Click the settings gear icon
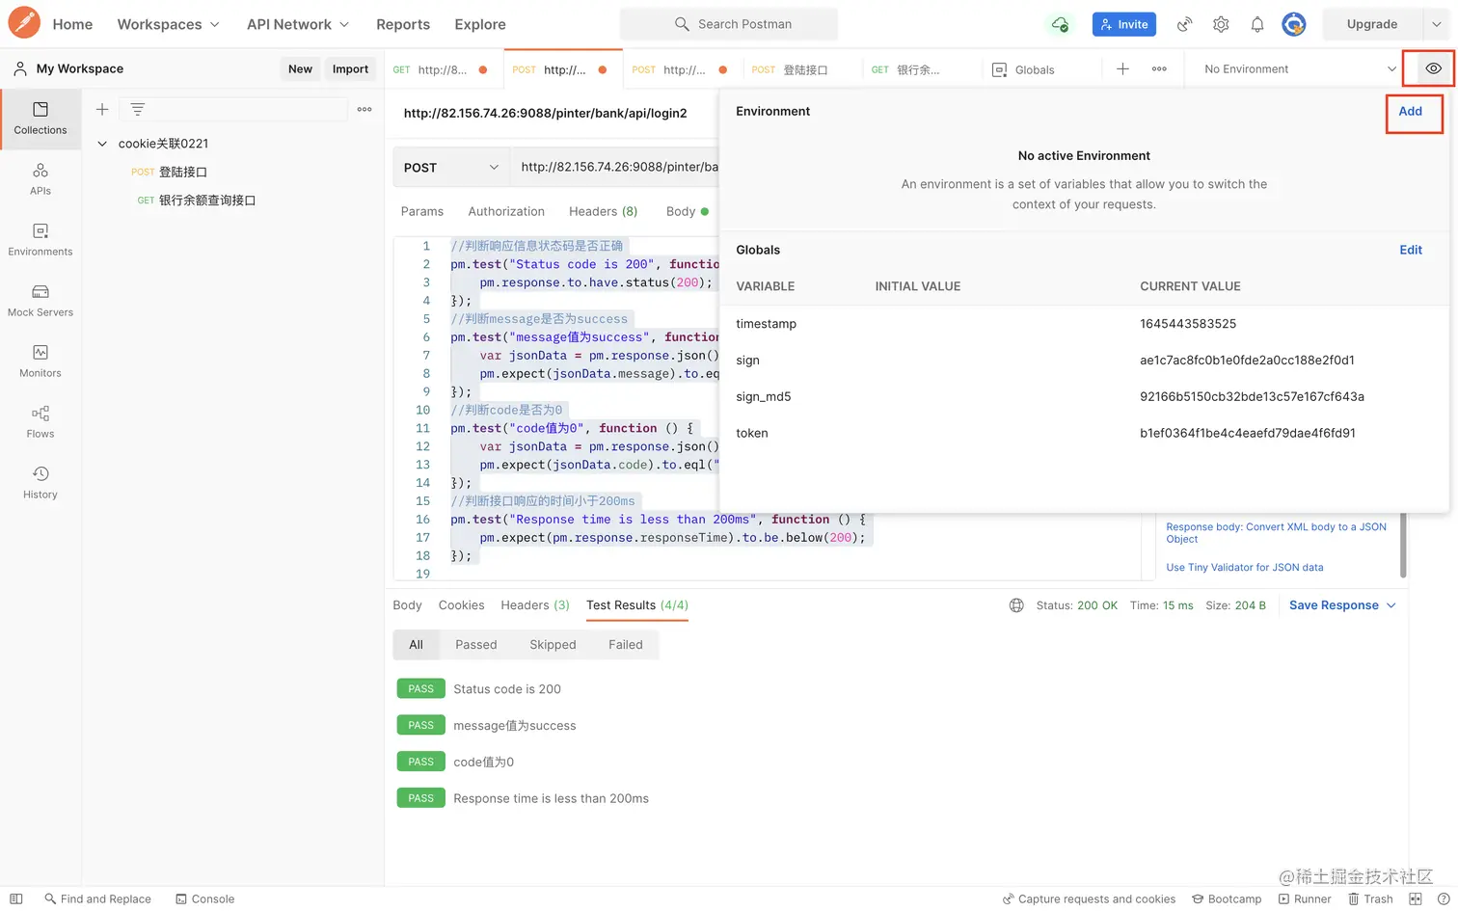1458x911 pixels. pos(1221,24)
